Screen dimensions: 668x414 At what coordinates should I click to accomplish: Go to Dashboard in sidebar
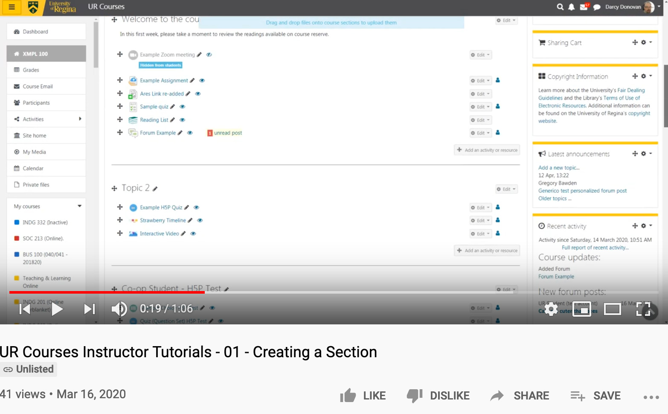click(46, 32)
